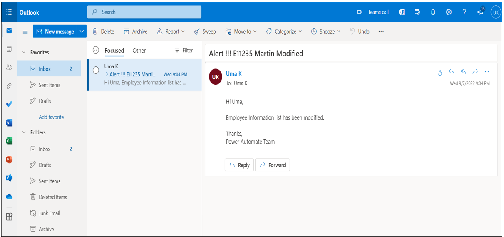Viewport: 504px width, 237px height.
Task: Switch to the Focused tab
Action: coord(114,51)
